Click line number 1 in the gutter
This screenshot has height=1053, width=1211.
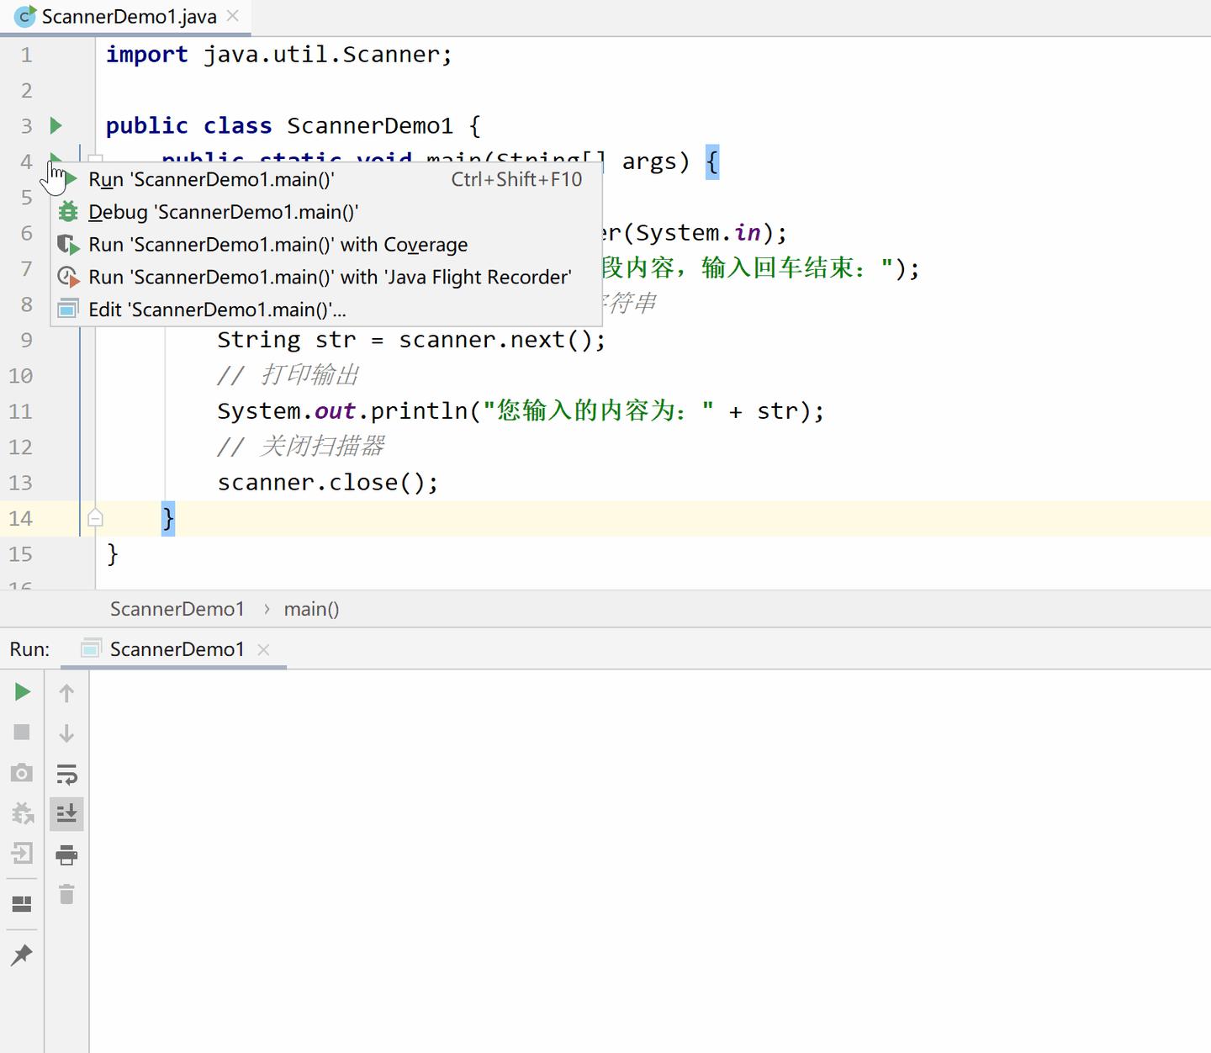coord(26,56)
